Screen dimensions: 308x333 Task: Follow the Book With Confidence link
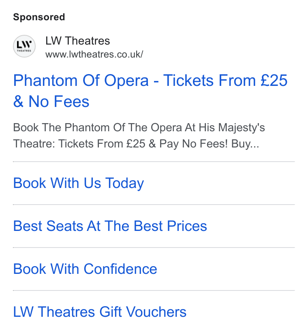click(85, 269)
